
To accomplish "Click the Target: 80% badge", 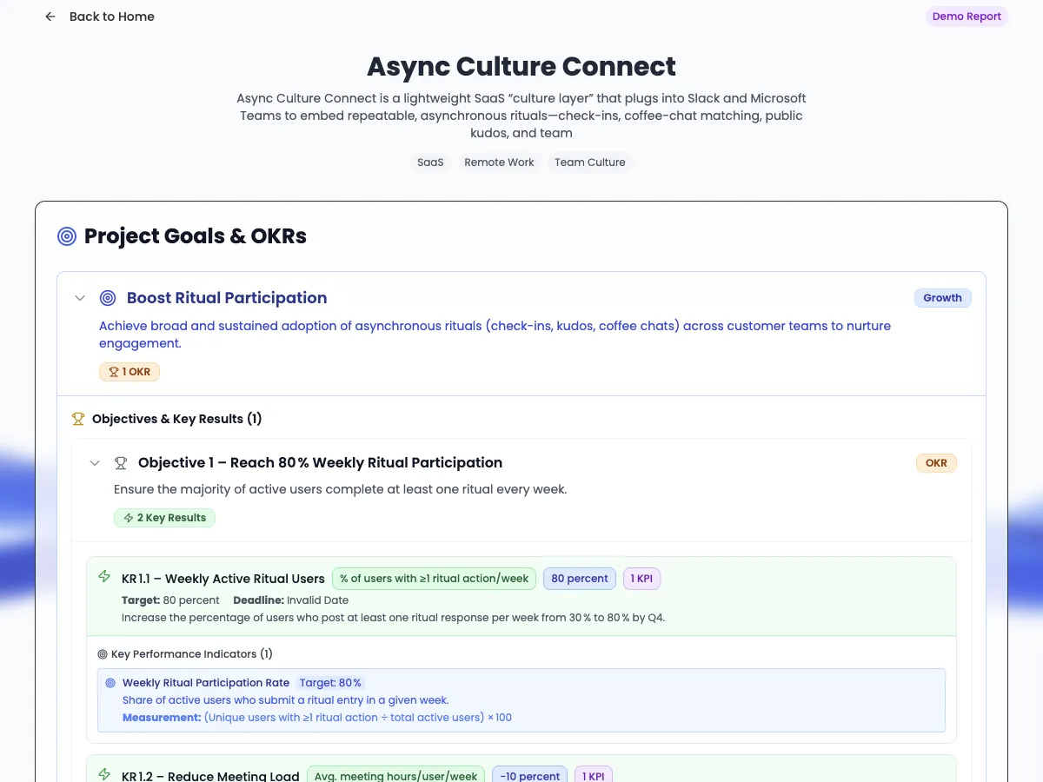I will pyautogui.click(x=331, y=683).
